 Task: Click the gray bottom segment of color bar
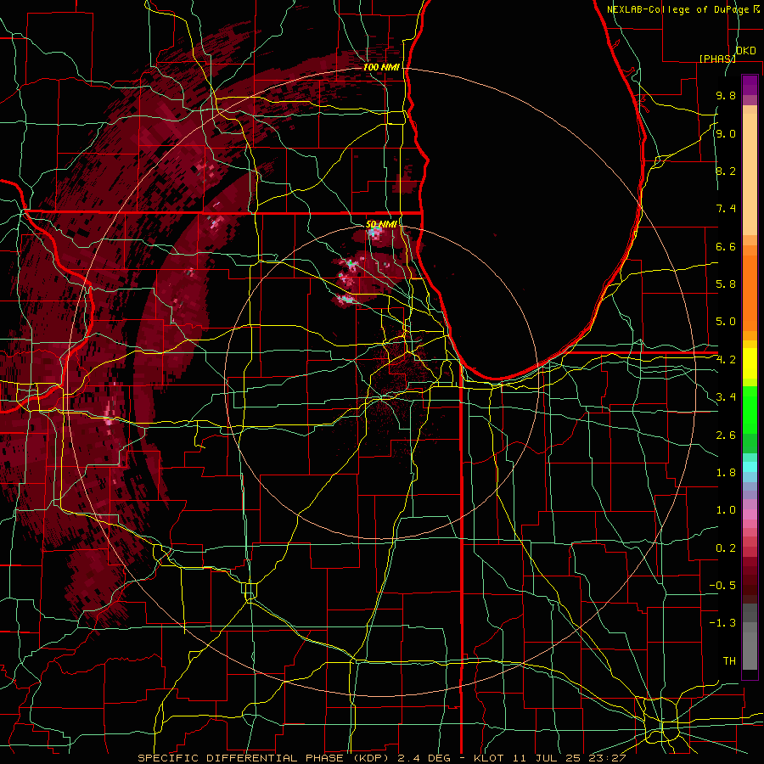point(750,648)
